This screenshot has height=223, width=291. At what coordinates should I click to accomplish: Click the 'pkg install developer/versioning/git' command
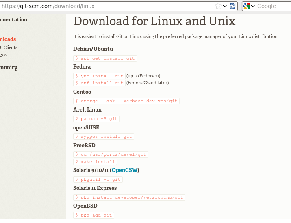pyautogui.click(x=129, y=197)
